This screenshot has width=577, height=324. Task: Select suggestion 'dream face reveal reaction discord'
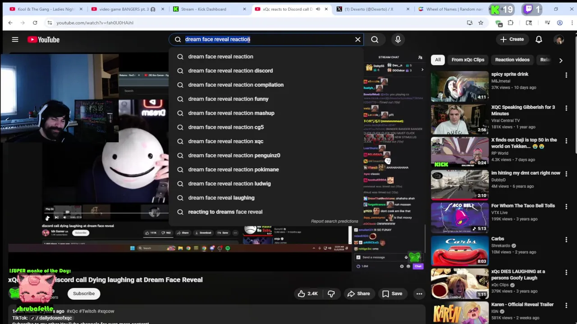click(266, 71)
